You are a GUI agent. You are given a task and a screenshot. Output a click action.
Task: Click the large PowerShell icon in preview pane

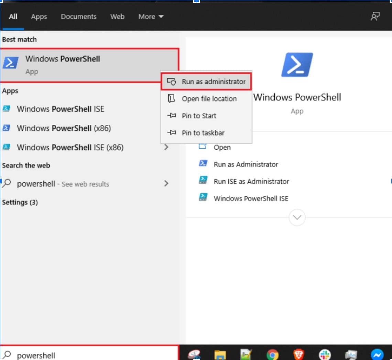tap(297, 65)
